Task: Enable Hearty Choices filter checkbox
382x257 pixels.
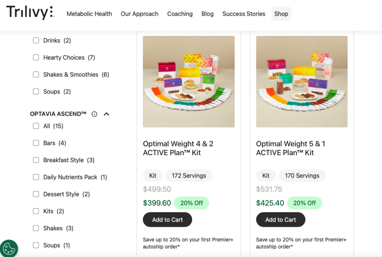Action: point(36,57)
